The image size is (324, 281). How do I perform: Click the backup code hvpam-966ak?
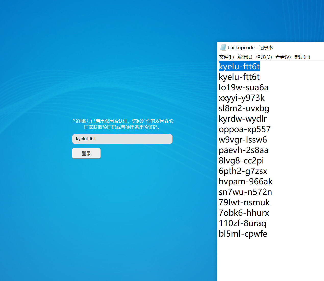click(246, 181)
